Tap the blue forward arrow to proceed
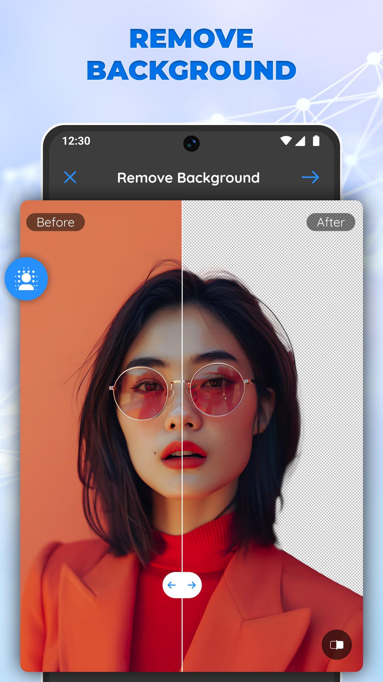The image size is (383, 682). [x=310, y=177]
